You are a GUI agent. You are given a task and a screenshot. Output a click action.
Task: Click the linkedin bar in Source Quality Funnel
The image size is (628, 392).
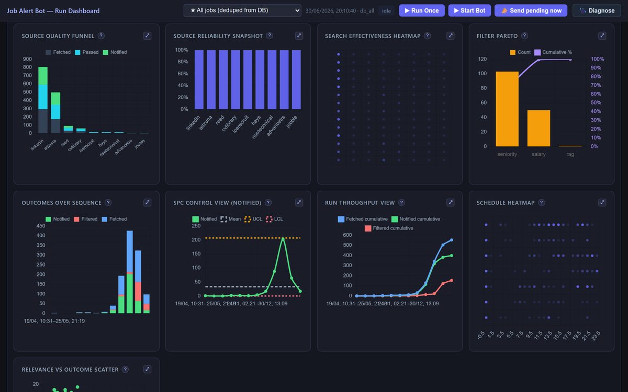(x=43, y=100)
